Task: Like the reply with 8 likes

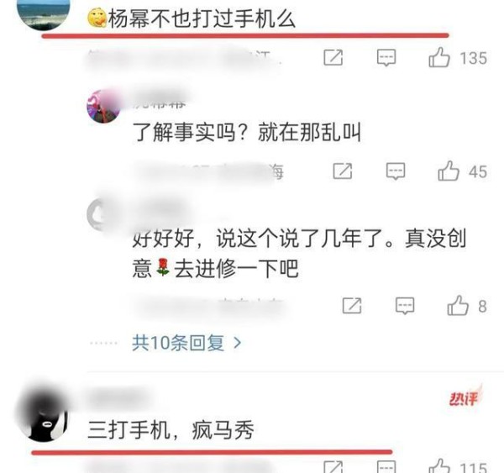Action: tap(458, 306)
